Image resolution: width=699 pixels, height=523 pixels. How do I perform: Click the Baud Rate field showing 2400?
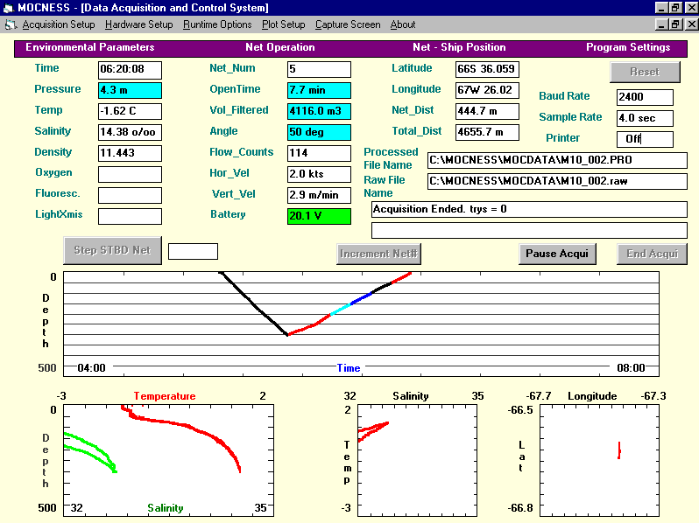(x=645, y=97)
